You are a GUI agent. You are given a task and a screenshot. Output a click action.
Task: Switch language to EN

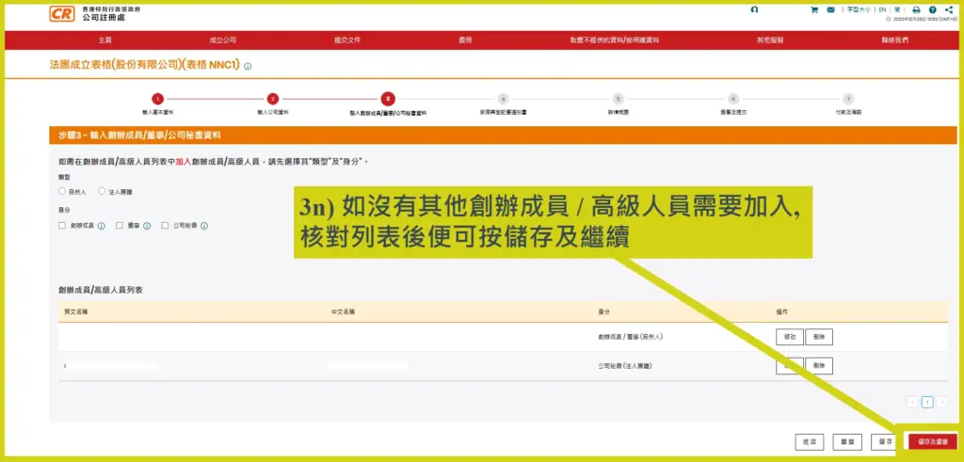coord(882,9)
